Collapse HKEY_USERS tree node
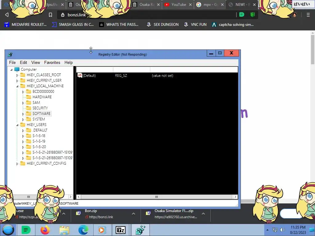 click(x=17, y=125)
